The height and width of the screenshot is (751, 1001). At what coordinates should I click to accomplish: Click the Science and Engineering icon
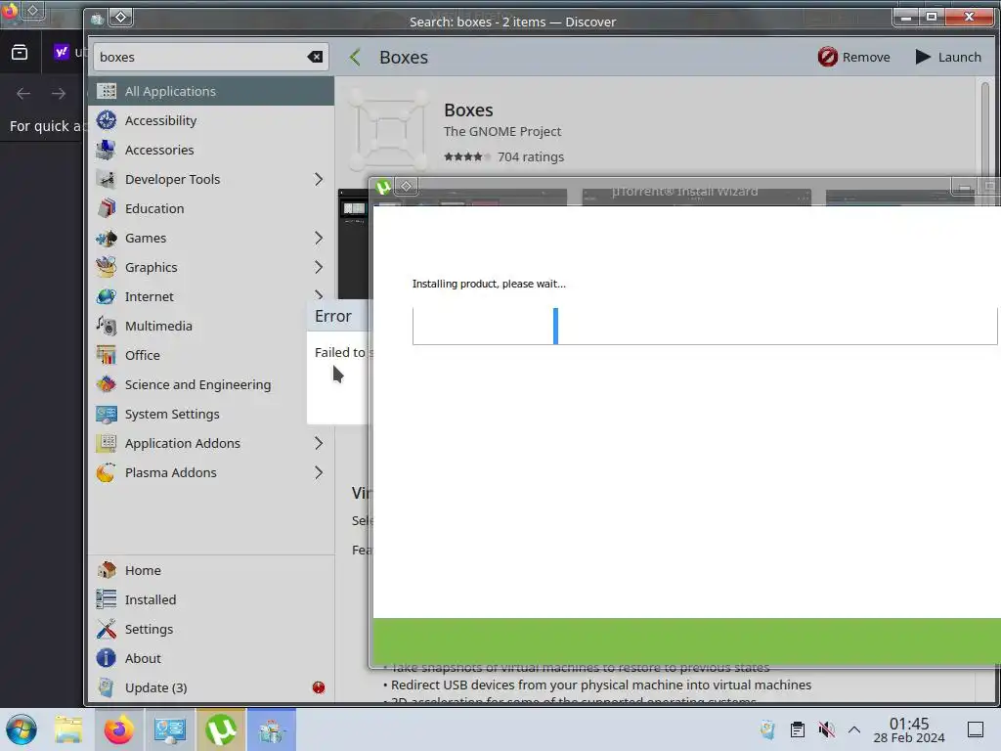[x=106, y=385]
